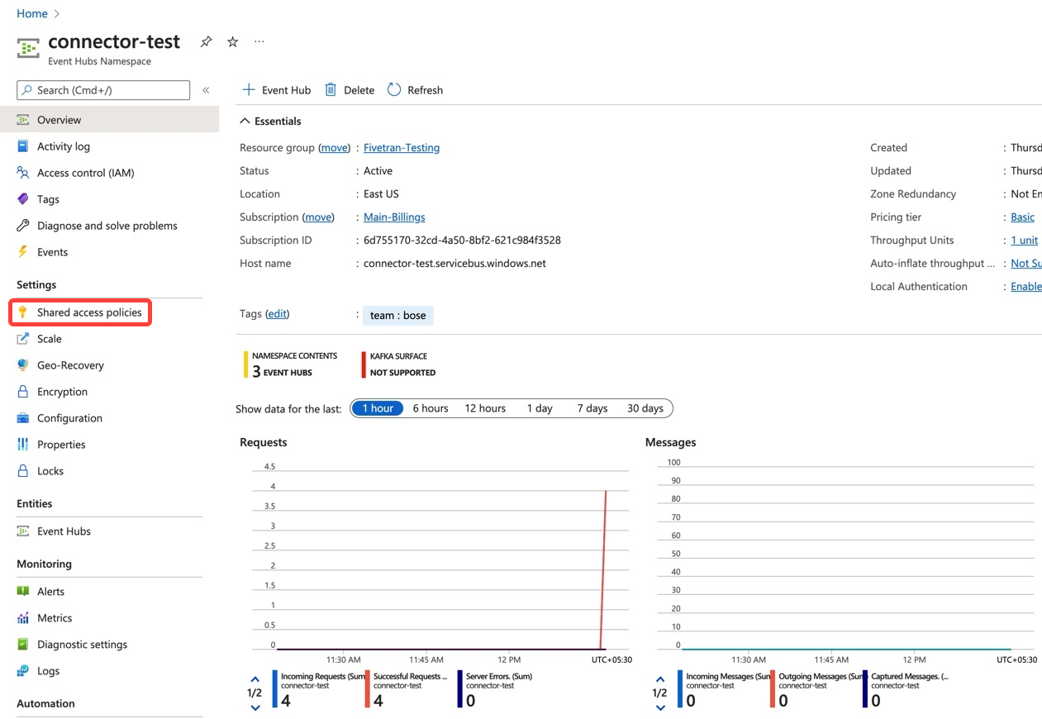This screenshot has height=719, width=1042.
Task: Click the trash icon for Delete
Action: coord(331,89)
